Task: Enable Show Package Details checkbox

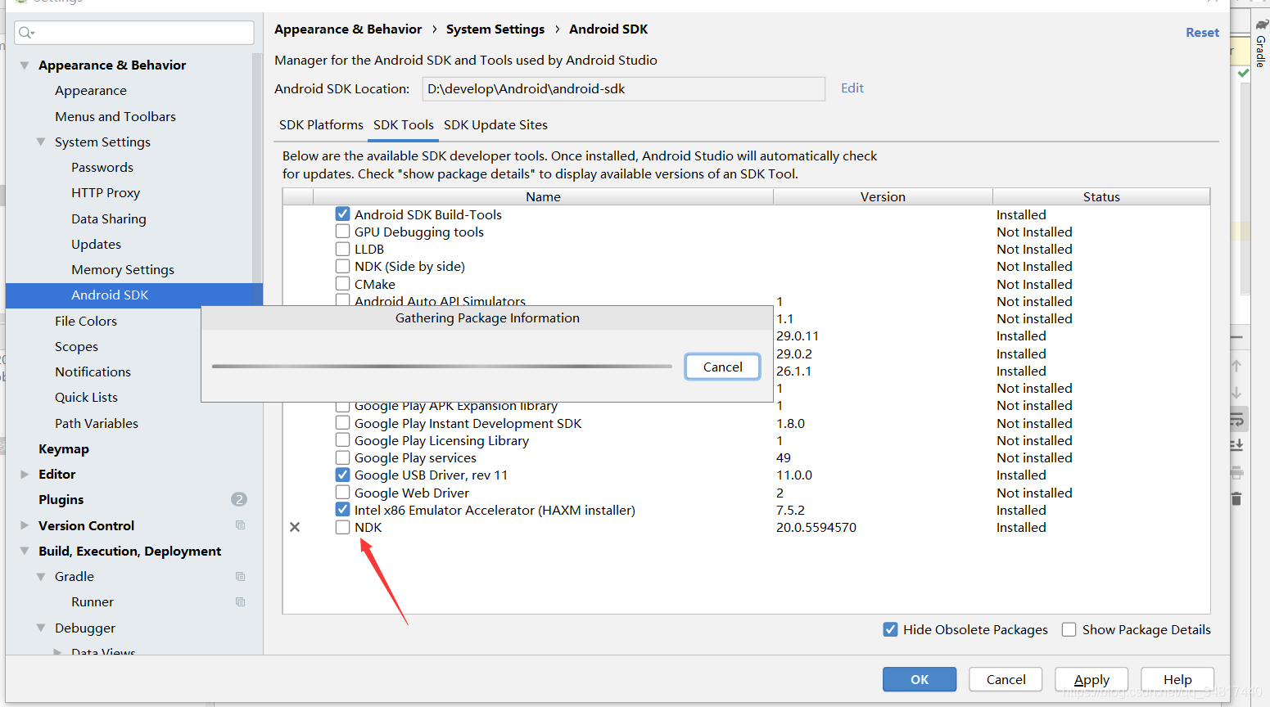Action: [x=1069, y=629]
